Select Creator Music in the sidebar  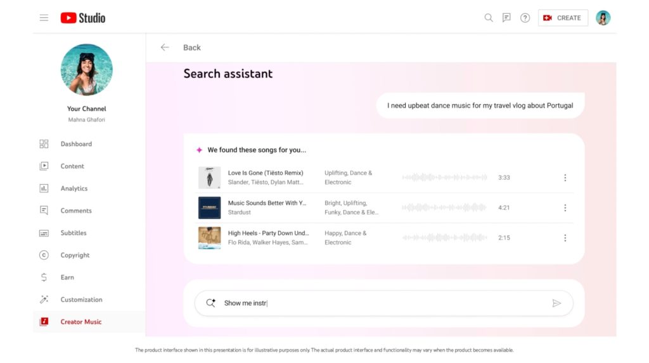80,322
